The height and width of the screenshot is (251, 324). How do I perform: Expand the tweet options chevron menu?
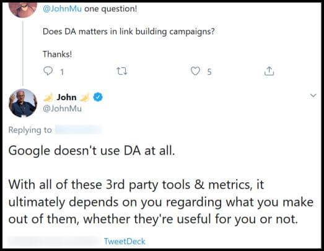pyautogui.click(x=313, y=95)
